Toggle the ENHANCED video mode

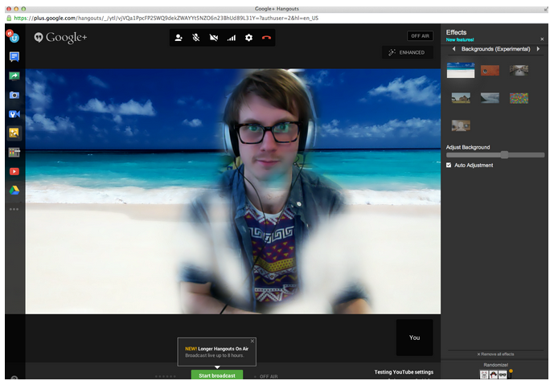[408, 52]
